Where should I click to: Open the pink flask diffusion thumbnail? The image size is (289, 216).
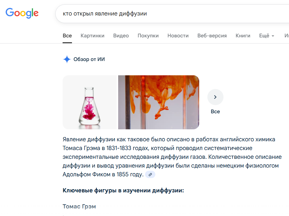coord(90,102)
